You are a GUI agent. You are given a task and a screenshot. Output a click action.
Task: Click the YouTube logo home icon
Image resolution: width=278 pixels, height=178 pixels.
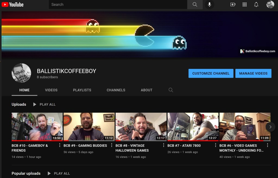(x=12, y=5)
